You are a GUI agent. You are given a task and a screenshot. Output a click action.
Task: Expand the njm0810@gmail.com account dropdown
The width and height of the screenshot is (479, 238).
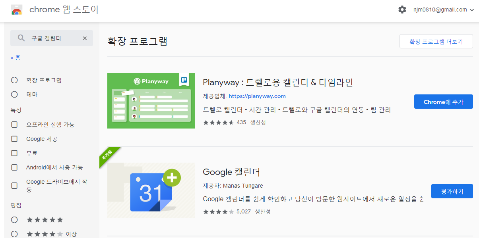(x=444, y=10)
